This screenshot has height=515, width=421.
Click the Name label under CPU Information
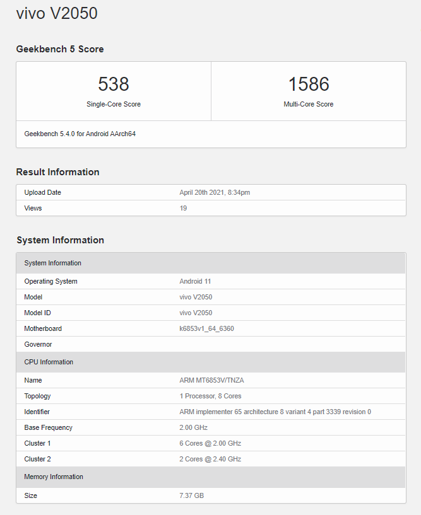click(33, 380)
